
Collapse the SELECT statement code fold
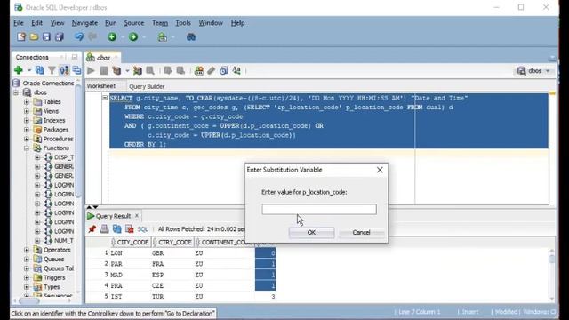pos(105,98)
